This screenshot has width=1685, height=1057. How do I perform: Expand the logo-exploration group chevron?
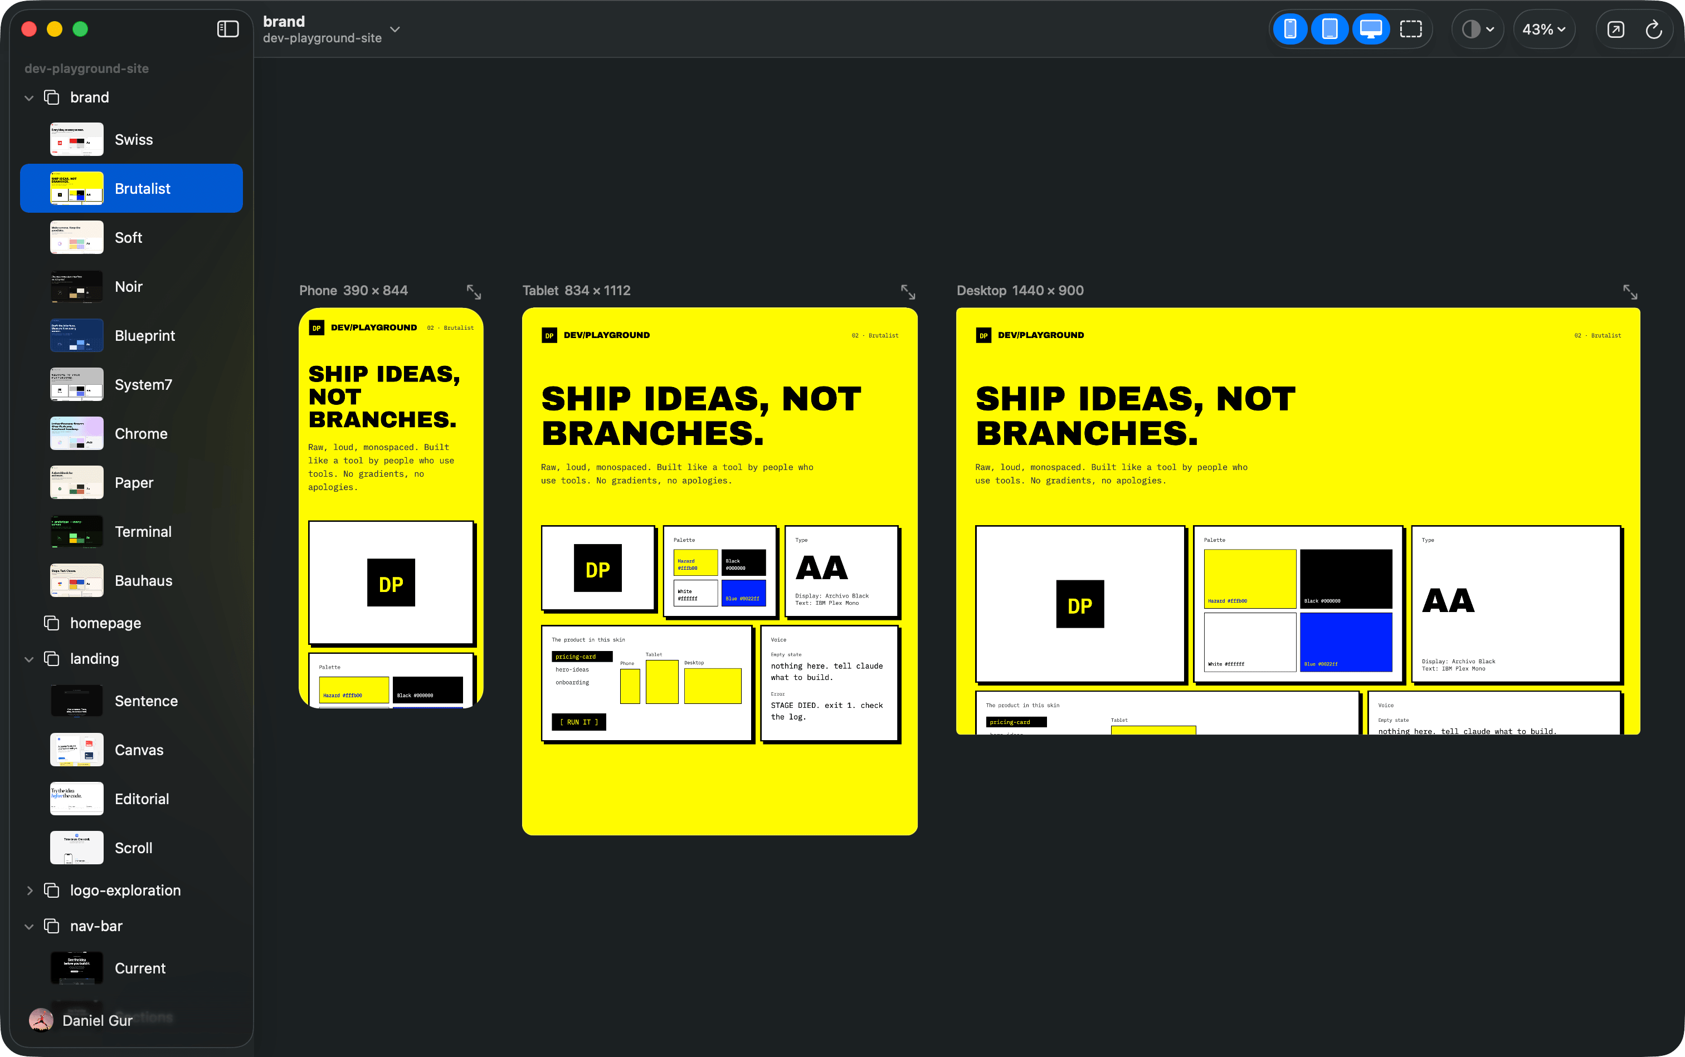28,890
